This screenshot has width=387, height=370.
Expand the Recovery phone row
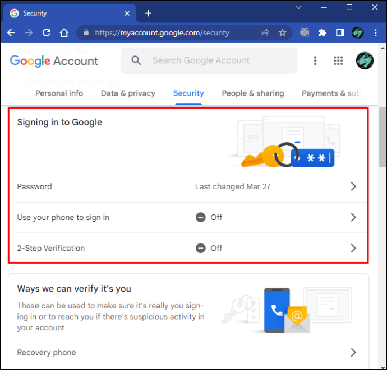click(353, 352)
